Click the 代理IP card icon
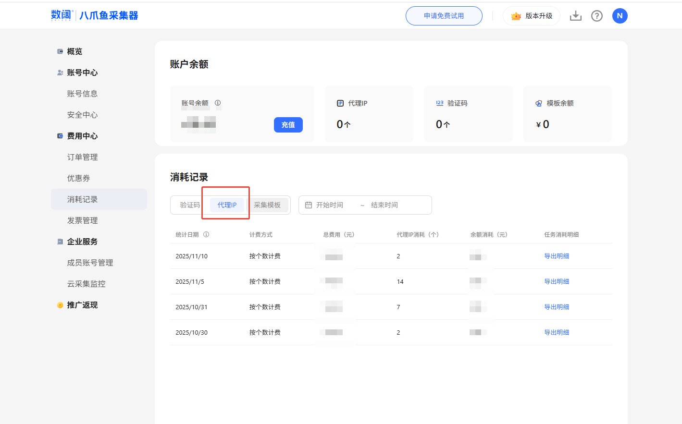This screenshot has height=424, width=682. tap(340, 103)
